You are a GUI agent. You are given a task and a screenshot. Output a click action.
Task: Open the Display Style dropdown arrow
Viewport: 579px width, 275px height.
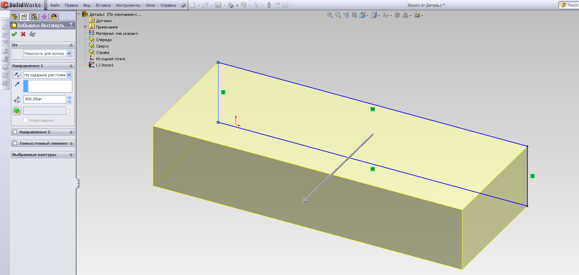point(379,15)
